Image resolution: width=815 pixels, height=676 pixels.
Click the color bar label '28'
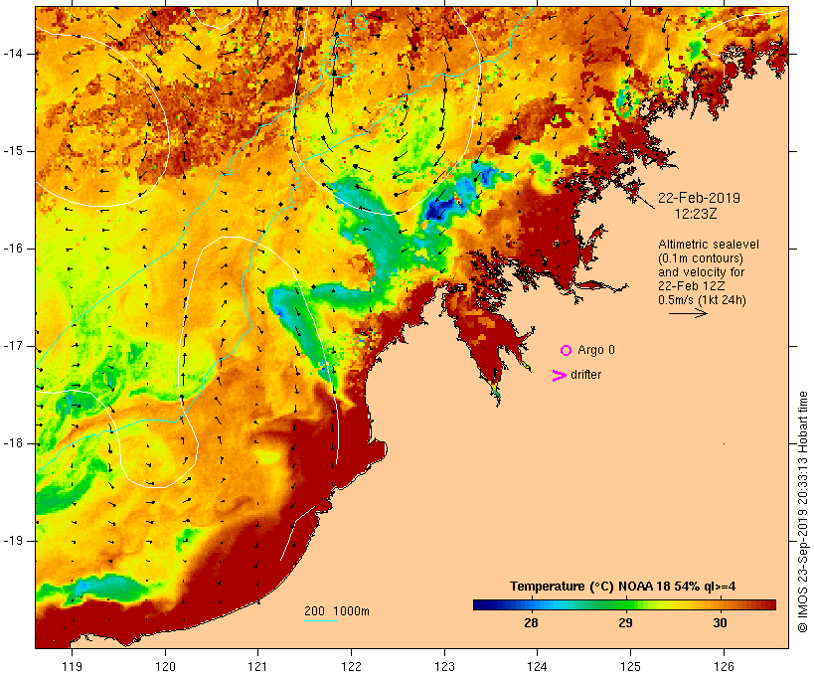(531, 623)
